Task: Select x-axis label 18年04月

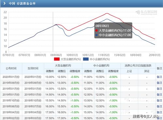Action: pyautogui.click(x=136, y=55)
